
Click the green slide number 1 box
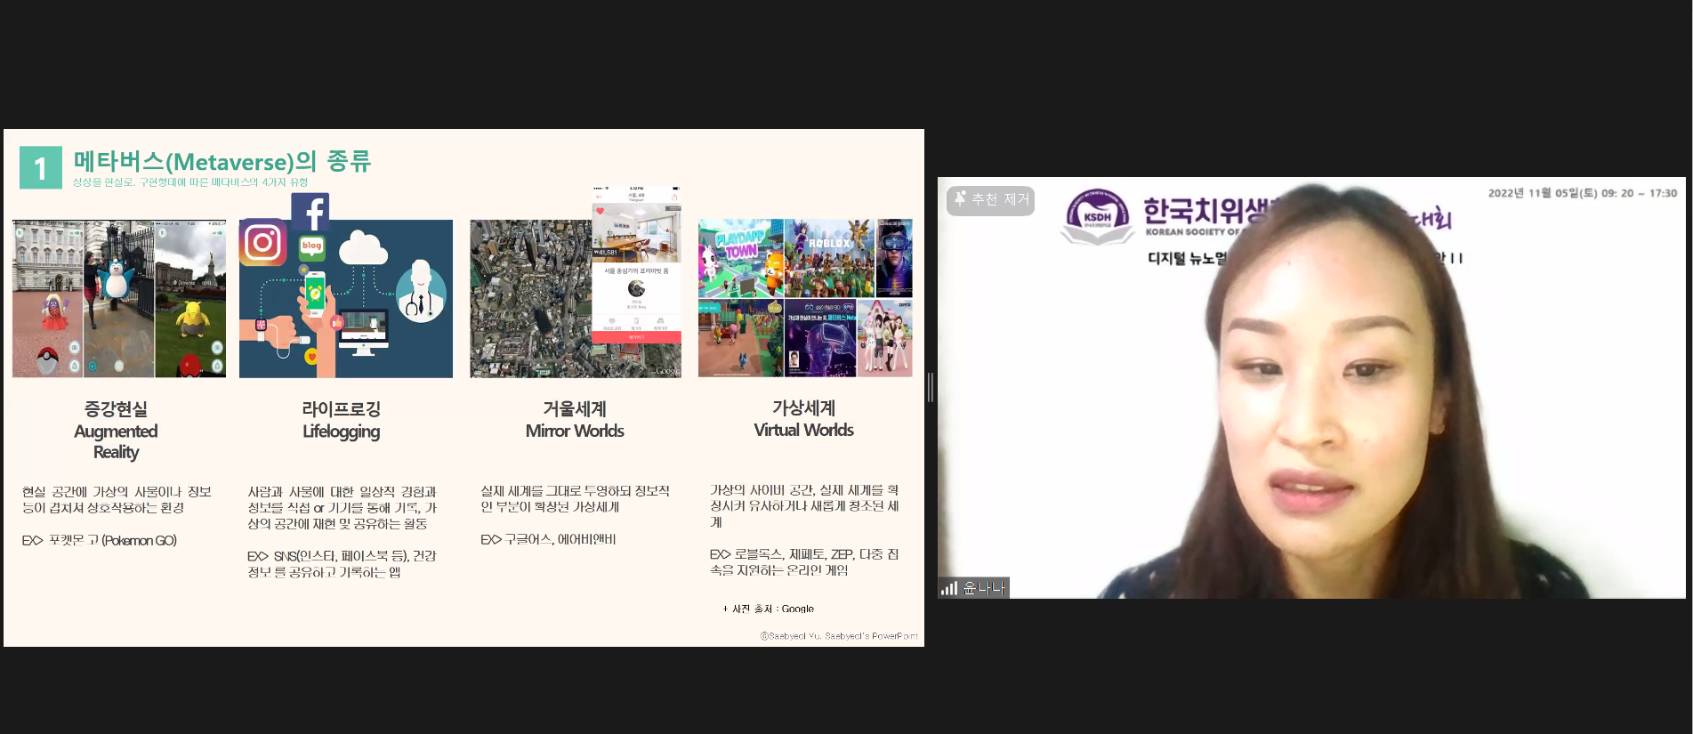coord(41,168)
